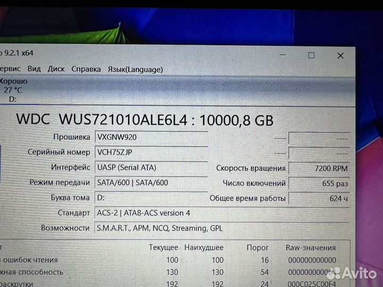Click the interface field UASP (Serial ATA)

tap(151, 167)
